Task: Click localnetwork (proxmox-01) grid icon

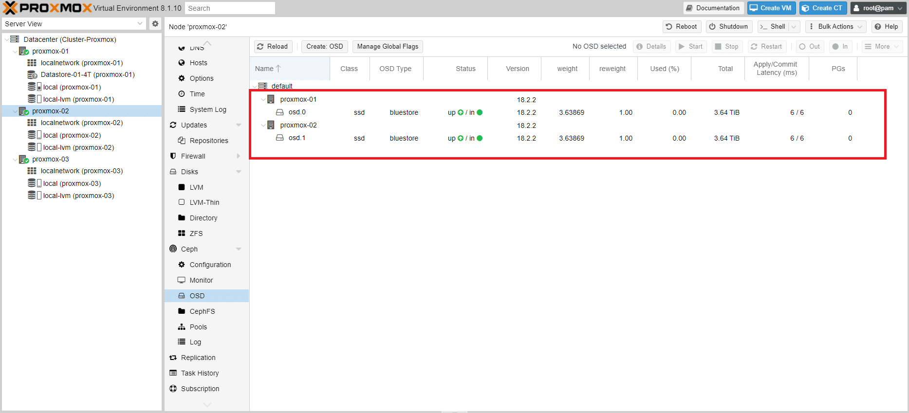Action: (x=32, y=63)
